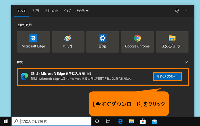Open the feedback icon in search header
Screen dimensions: 200x126
[177, 11]
